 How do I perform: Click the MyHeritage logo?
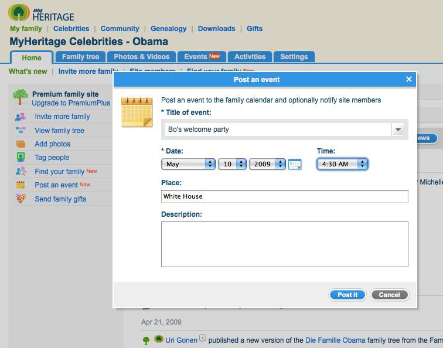click(x=41, y=13)
